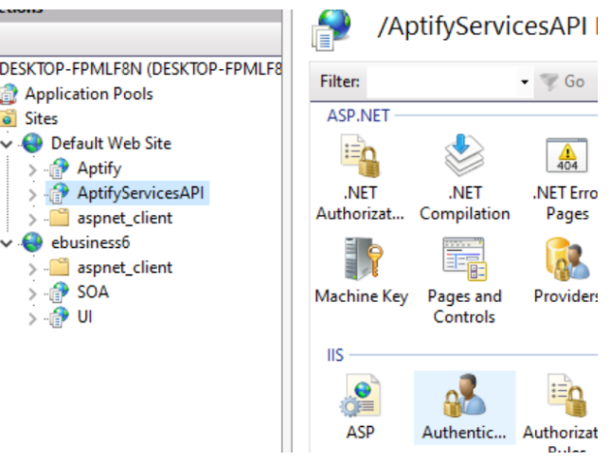The height and width of the screenshot is (462, 610).
Task: Click the aspnet_client folder icon under Default Web Site
Action: coord(59,218)
